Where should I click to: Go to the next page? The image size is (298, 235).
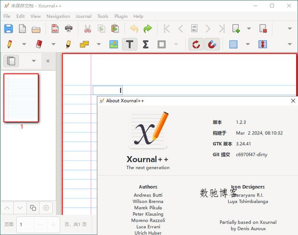coord(208,29)
